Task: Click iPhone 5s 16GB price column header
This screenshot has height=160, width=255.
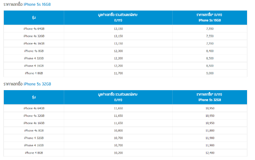Action: [210, 18]
